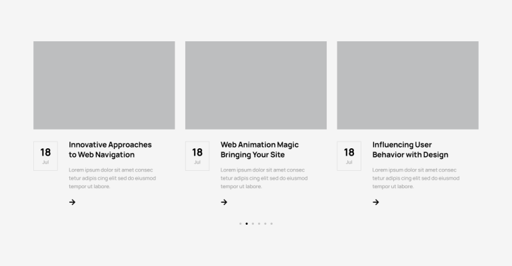Click the 18 Jul date badge on Influencing User Behavior
Screen dimensions: 512x266
coord(349,156)
